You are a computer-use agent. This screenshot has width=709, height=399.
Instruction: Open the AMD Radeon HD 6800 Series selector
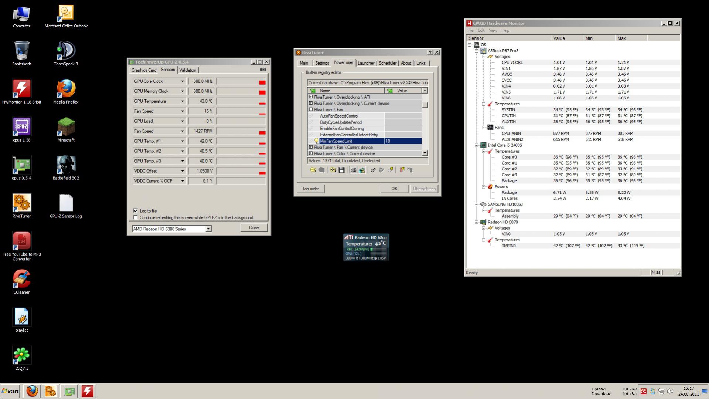(x=172, y=229)
